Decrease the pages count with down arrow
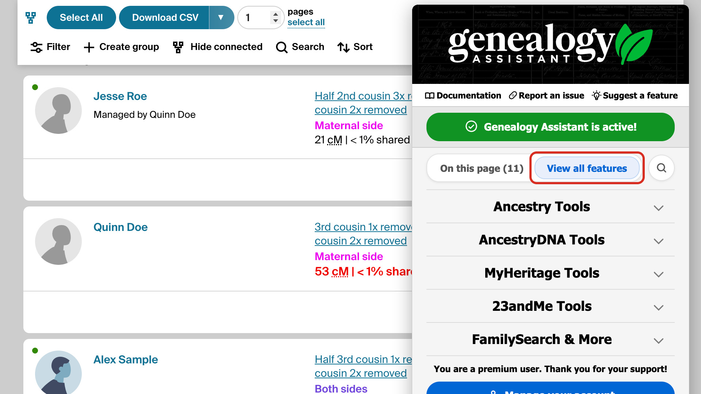This screenshot has width=701, height=394. tap(276, 21)
